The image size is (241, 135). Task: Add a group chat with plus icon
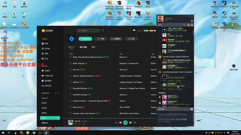[192, 109]
